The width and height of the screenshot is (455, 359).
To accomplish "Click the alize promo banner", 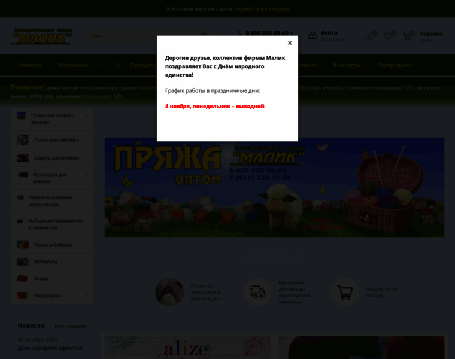I will 187,348.
